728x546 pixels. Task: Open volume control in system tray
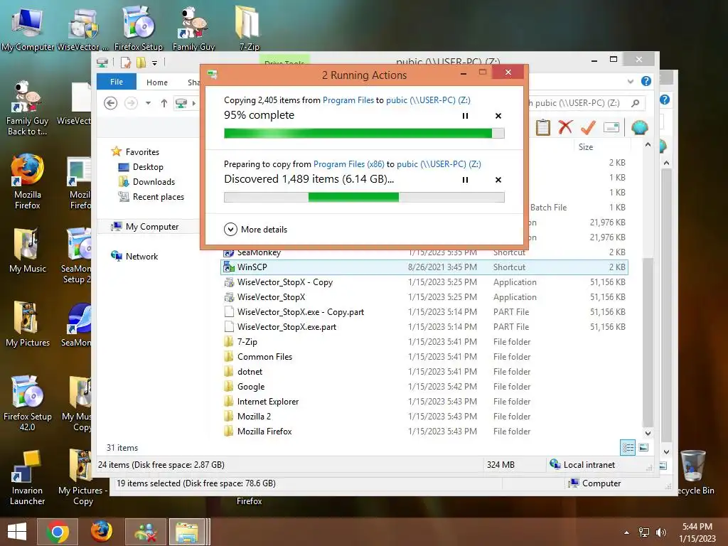(660, 532)
